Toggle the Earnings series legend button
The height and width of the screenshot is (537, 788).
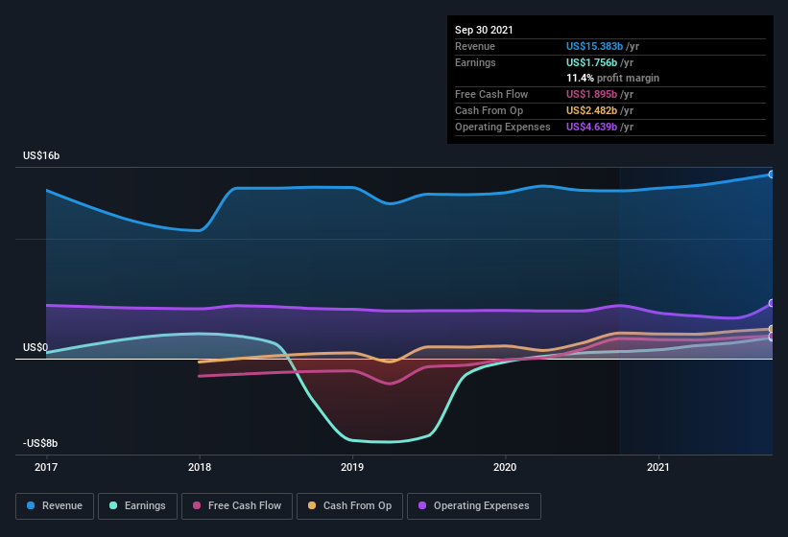[x=137, y=506]
